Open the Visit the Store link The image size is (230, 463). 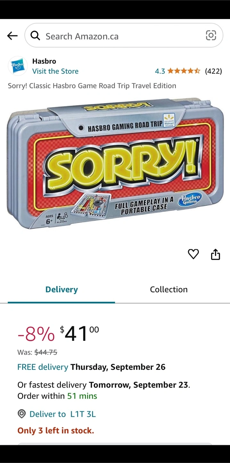(x=55, y=71)
